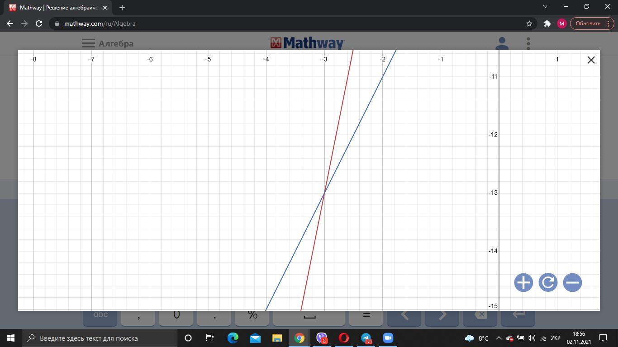This screenshot has height=347, width=618.
Task: Zoom in on the graph with plus button
Action: pyautogui.click(x=523, y=283)
